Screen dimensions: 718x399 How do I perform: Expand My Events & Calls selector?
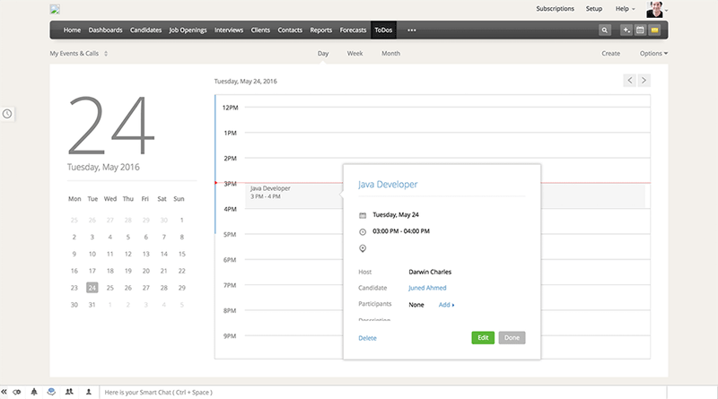[78, 54]
